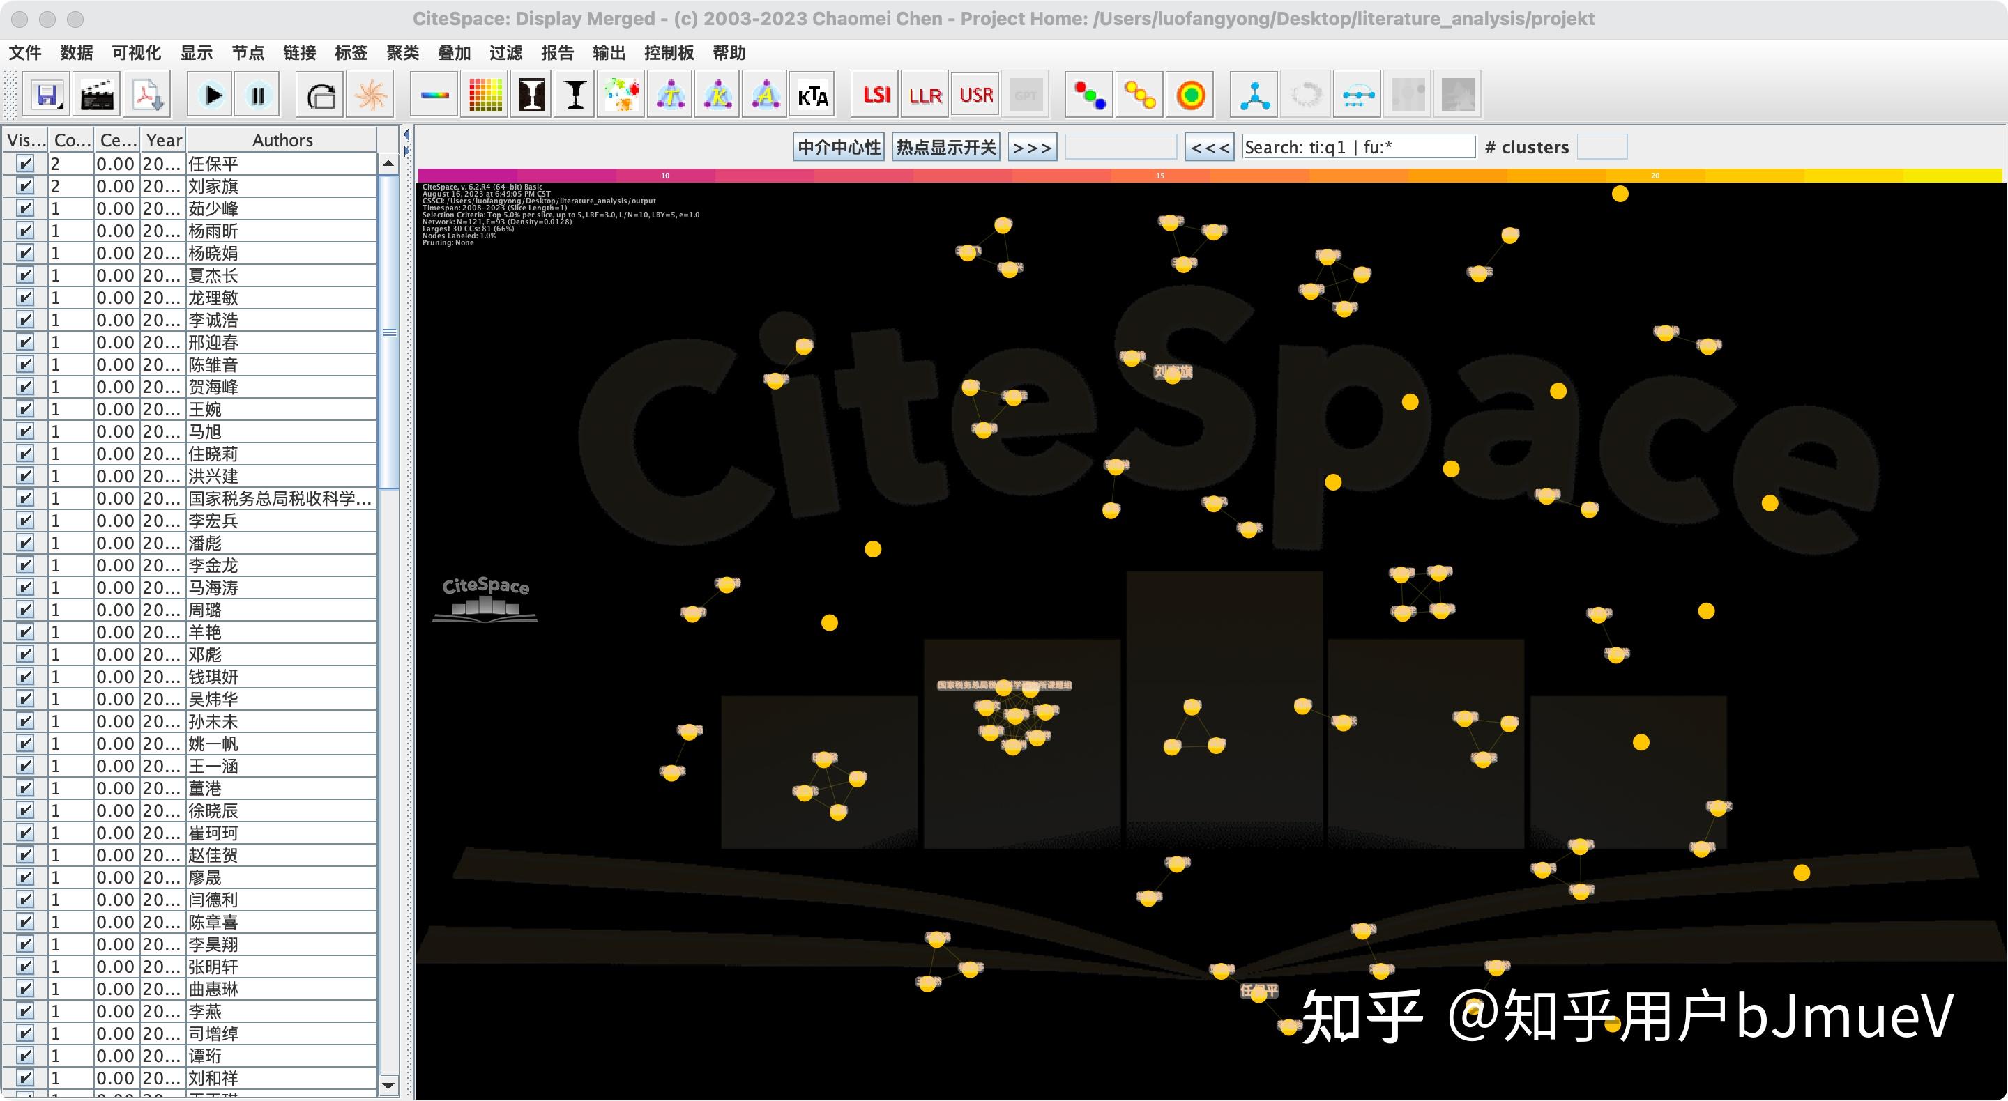Click the >>> navigation button
2008x1101 pixels.
[x=1030, y=146]
